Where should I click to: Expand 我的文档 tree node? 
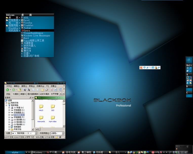pos(6,103)
